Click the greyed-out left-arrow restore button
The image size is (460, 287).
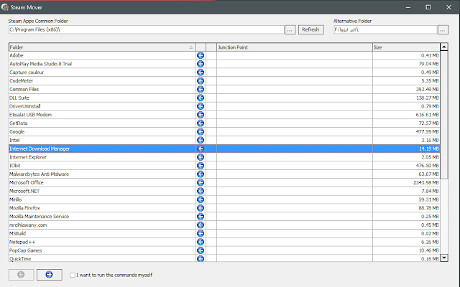[x=21, y=275]
